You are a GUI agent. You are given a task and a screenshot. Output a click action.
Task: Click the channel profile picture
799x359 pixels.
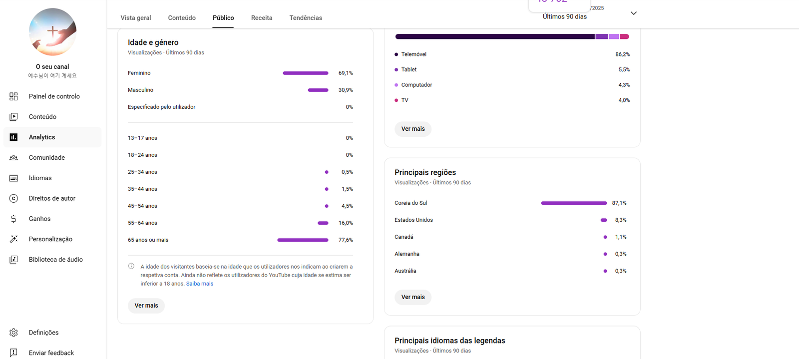coord(52,32)
